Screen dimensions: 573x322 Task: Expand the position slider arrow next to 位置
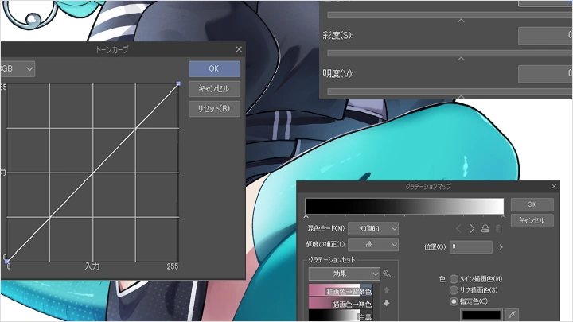coord(501,247)
